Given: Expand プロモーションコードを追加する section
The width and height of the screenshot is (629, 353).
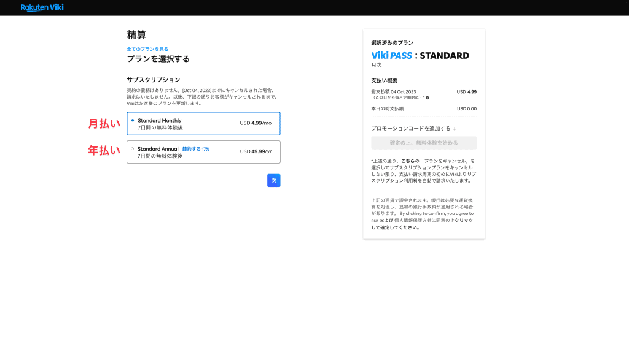Looking at the screenshot, I should click(x=413, y=129).
